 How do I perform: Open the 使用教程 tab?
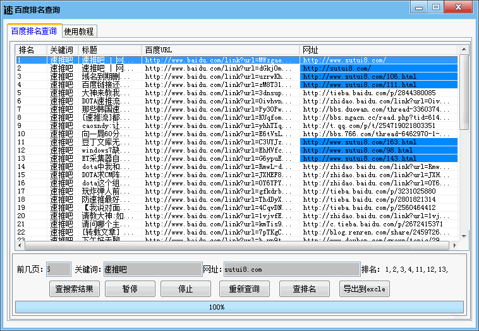tap(79, 32)
